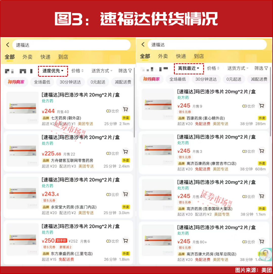
Task: Add 东方康盛药房 ¥250 item to cart
Action: (125, 241)
